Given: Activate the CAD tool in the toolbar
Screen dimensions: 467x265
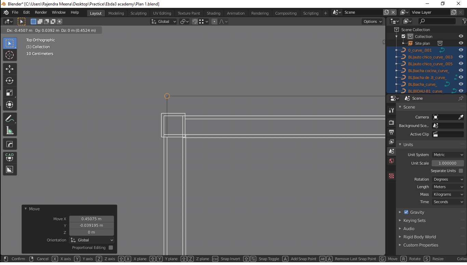Looking at the screenshot, I should (x=10, y=157).
